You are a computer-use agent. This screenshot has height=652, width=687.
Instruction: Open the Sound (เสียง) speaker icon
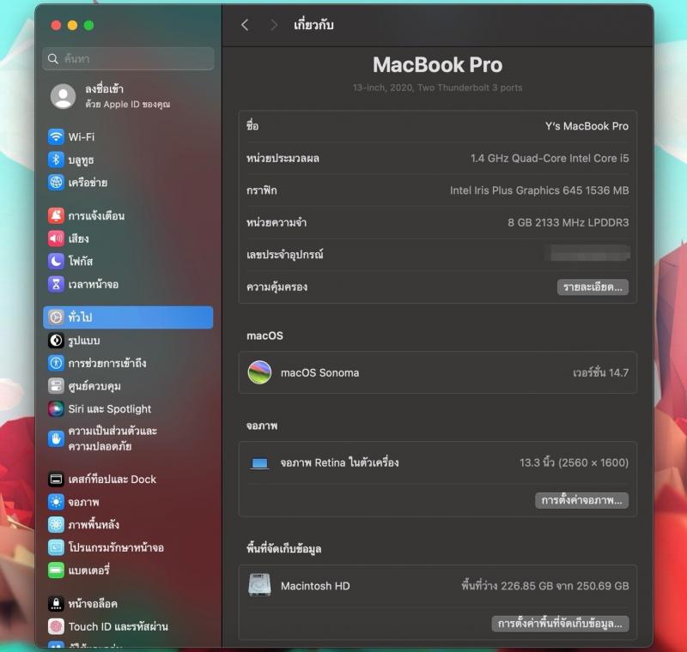pyautogui.click(x=56, y=238)
